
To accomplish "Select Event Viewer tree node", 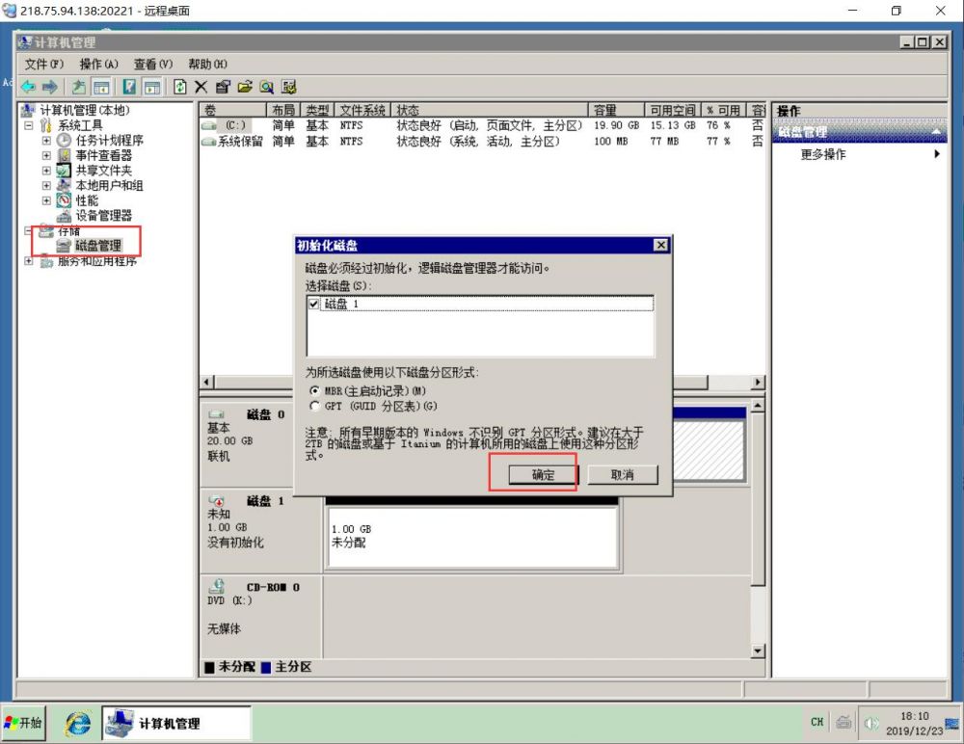I will [103, 155].
